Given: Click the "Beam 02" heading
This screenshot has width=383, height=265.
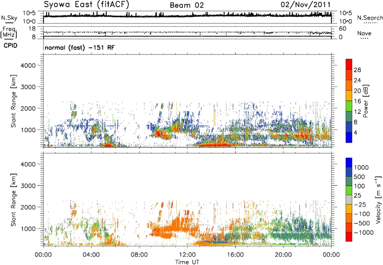Looking at the screenshot, I should (x=187, y=5).
